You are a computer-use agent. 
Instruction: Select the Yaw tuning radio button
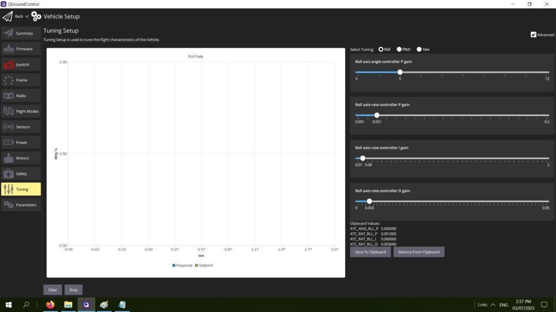(419, 49)
